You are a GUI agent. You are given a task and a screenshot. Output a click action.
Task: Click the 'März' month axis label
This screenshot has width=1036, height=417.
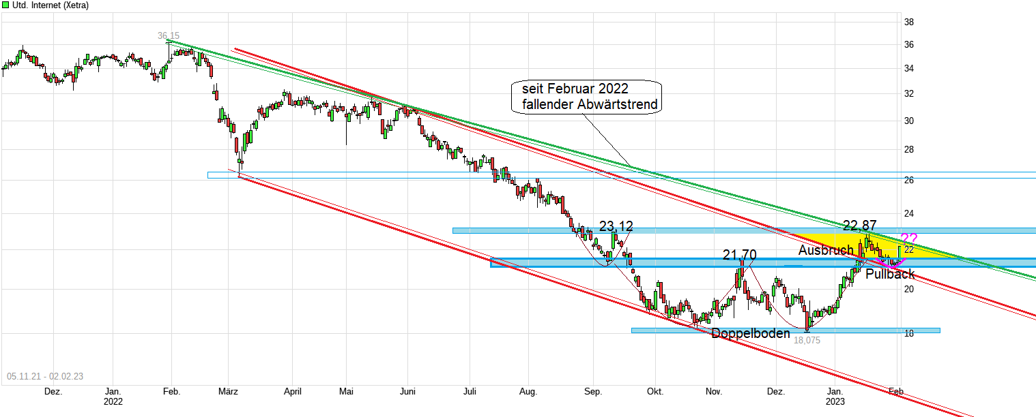[x=228, y=392]
